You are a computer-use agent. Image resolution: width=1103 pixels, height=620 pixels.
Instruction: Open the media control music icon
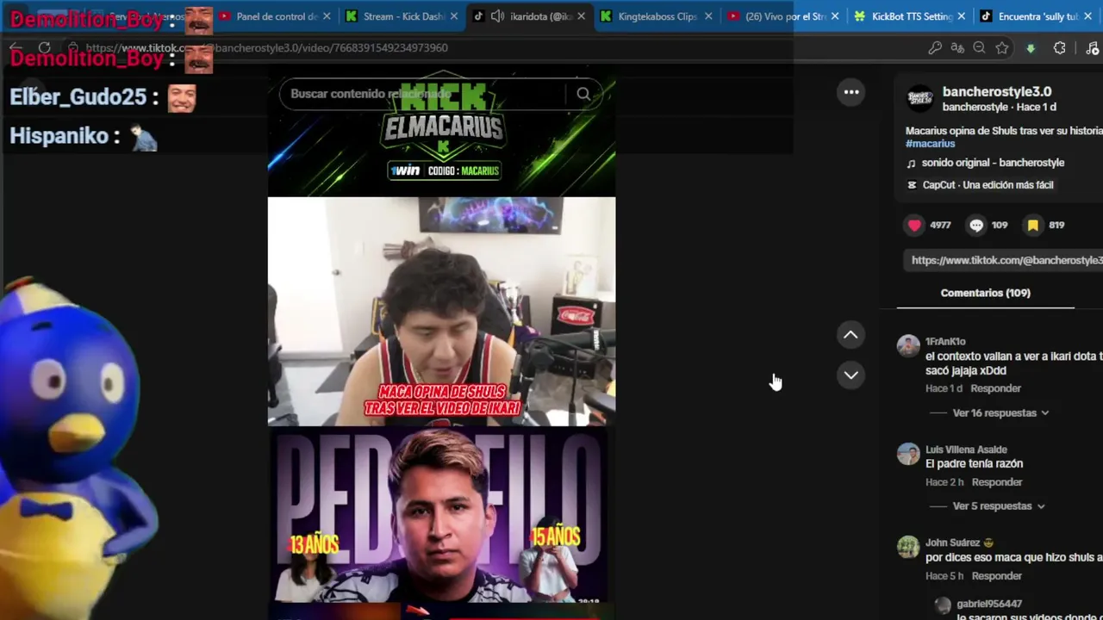(x=1092, y=48)
